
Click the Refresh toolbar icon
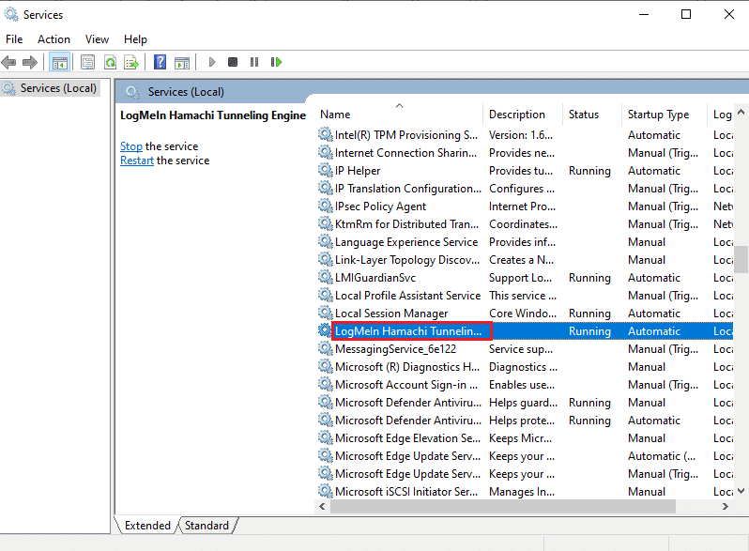(x=111, y=62)
